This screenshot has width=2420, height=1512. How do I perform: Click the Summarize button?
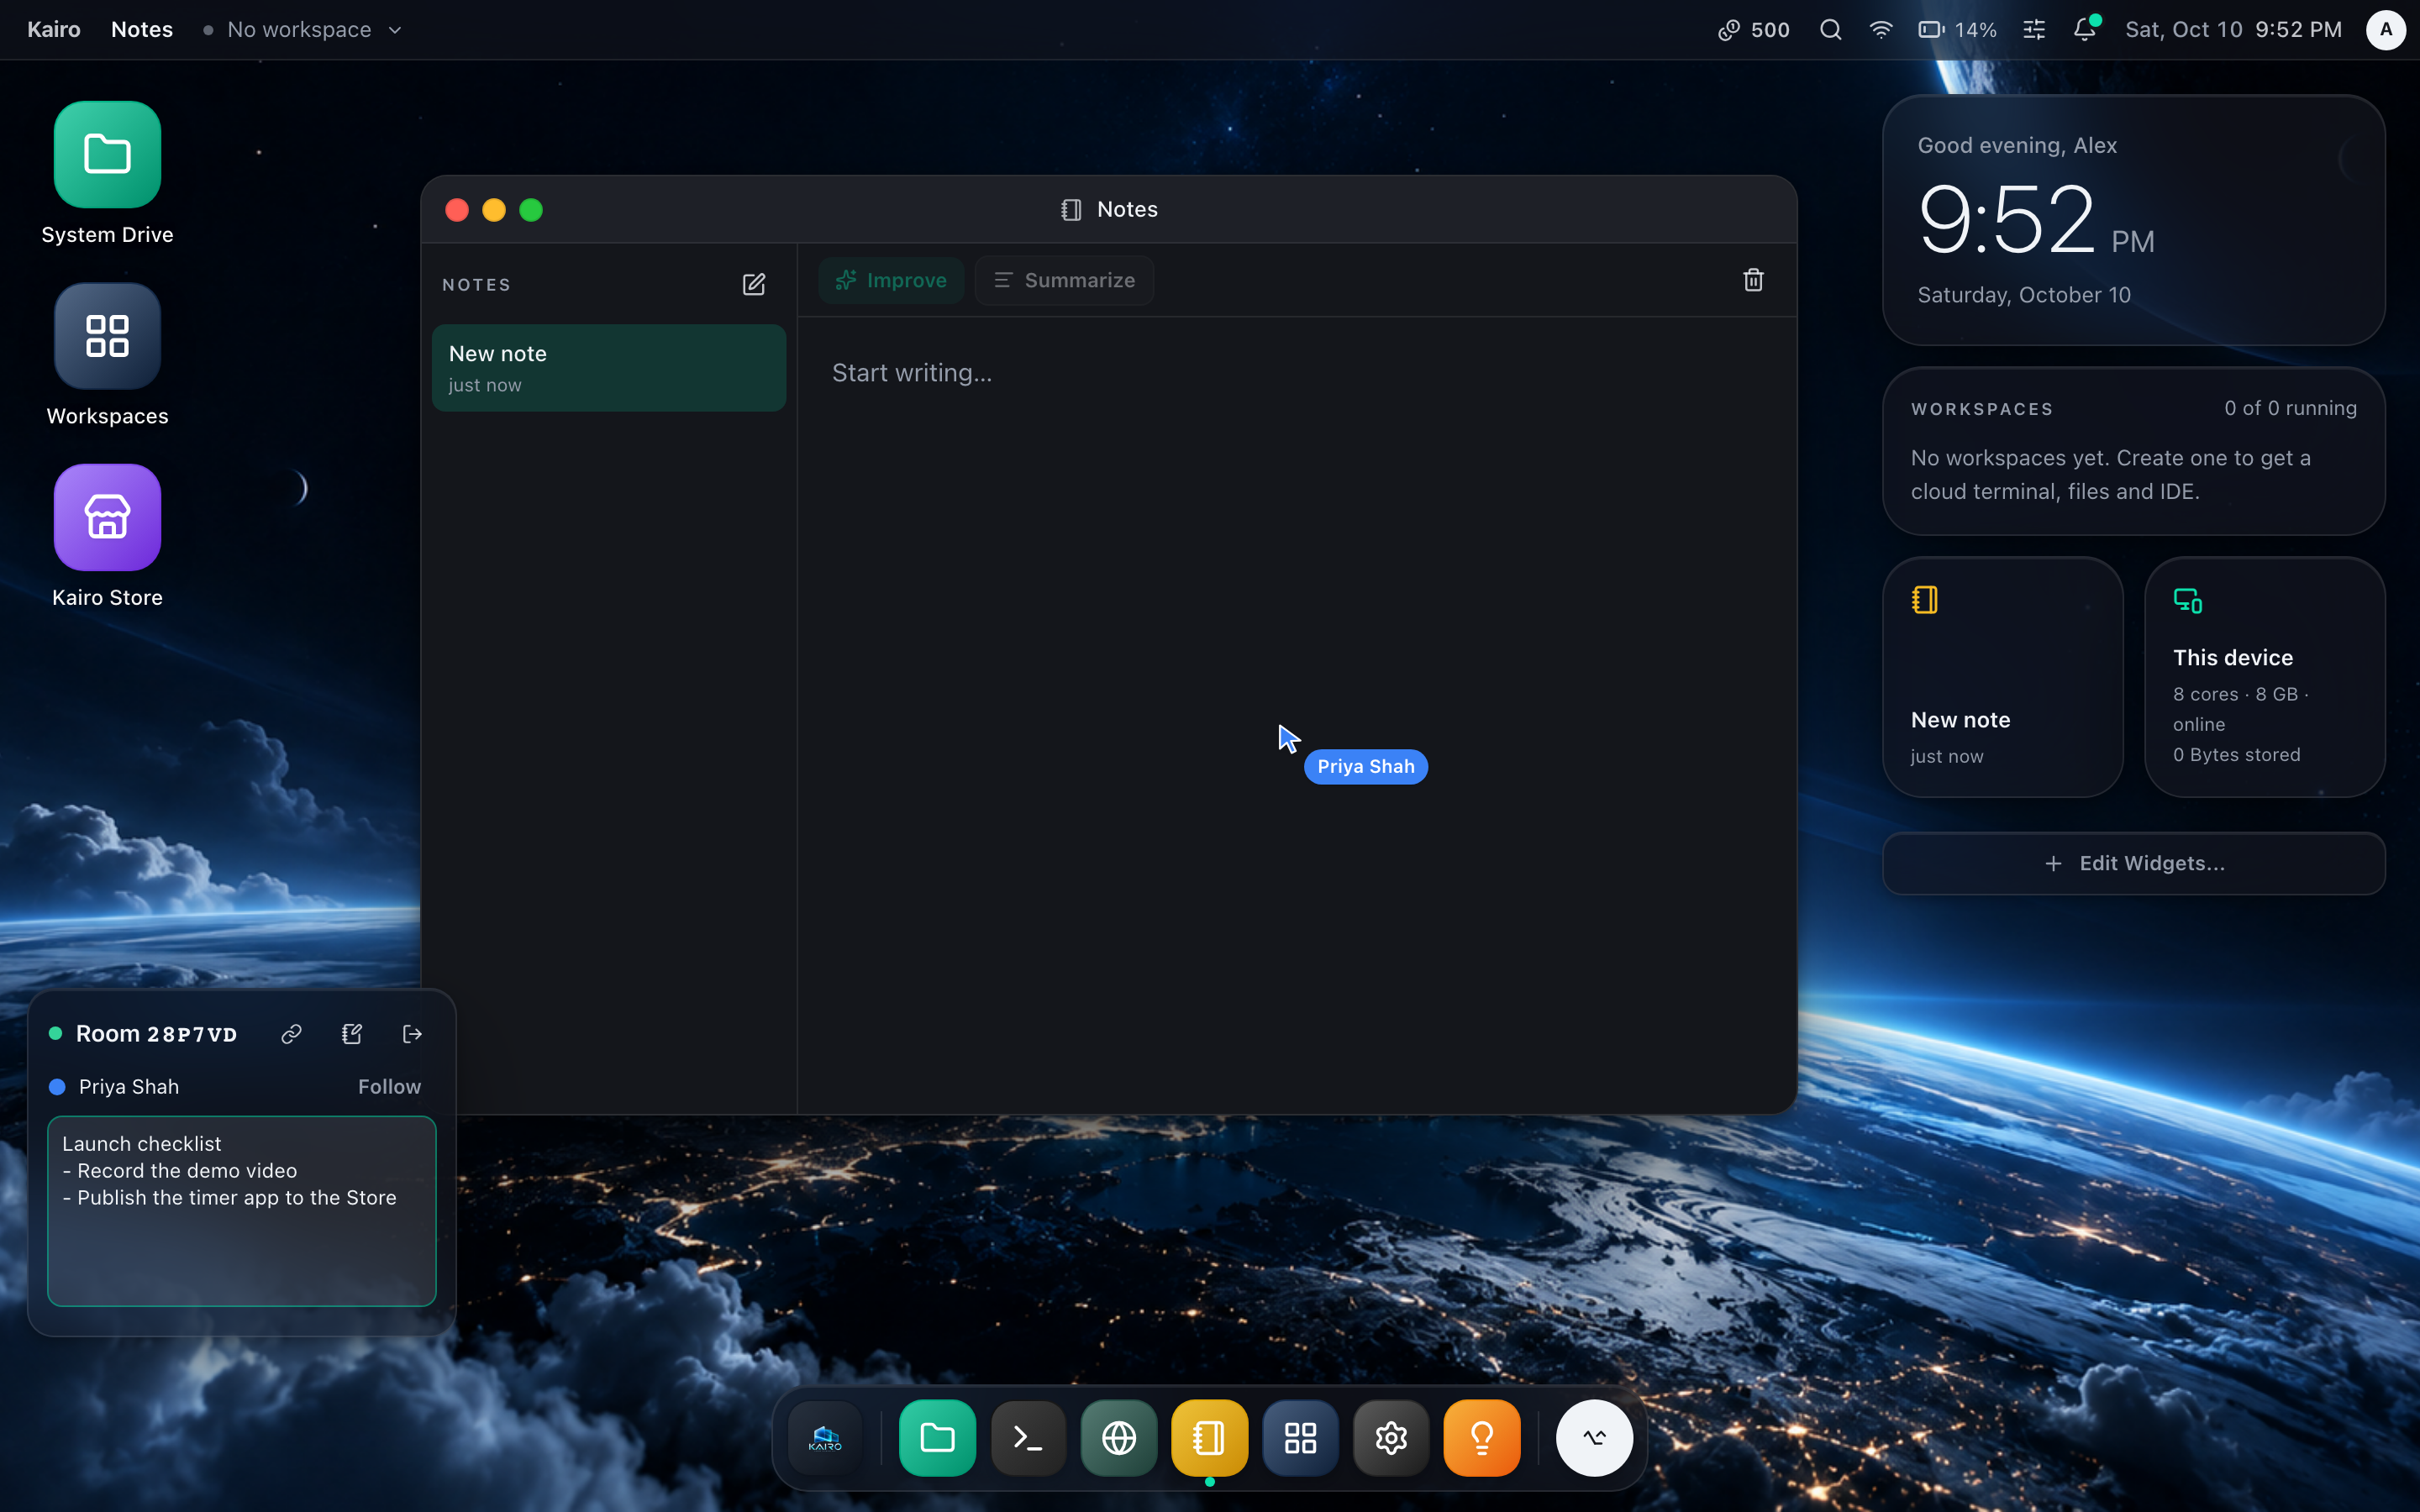tap(1064, 280)
